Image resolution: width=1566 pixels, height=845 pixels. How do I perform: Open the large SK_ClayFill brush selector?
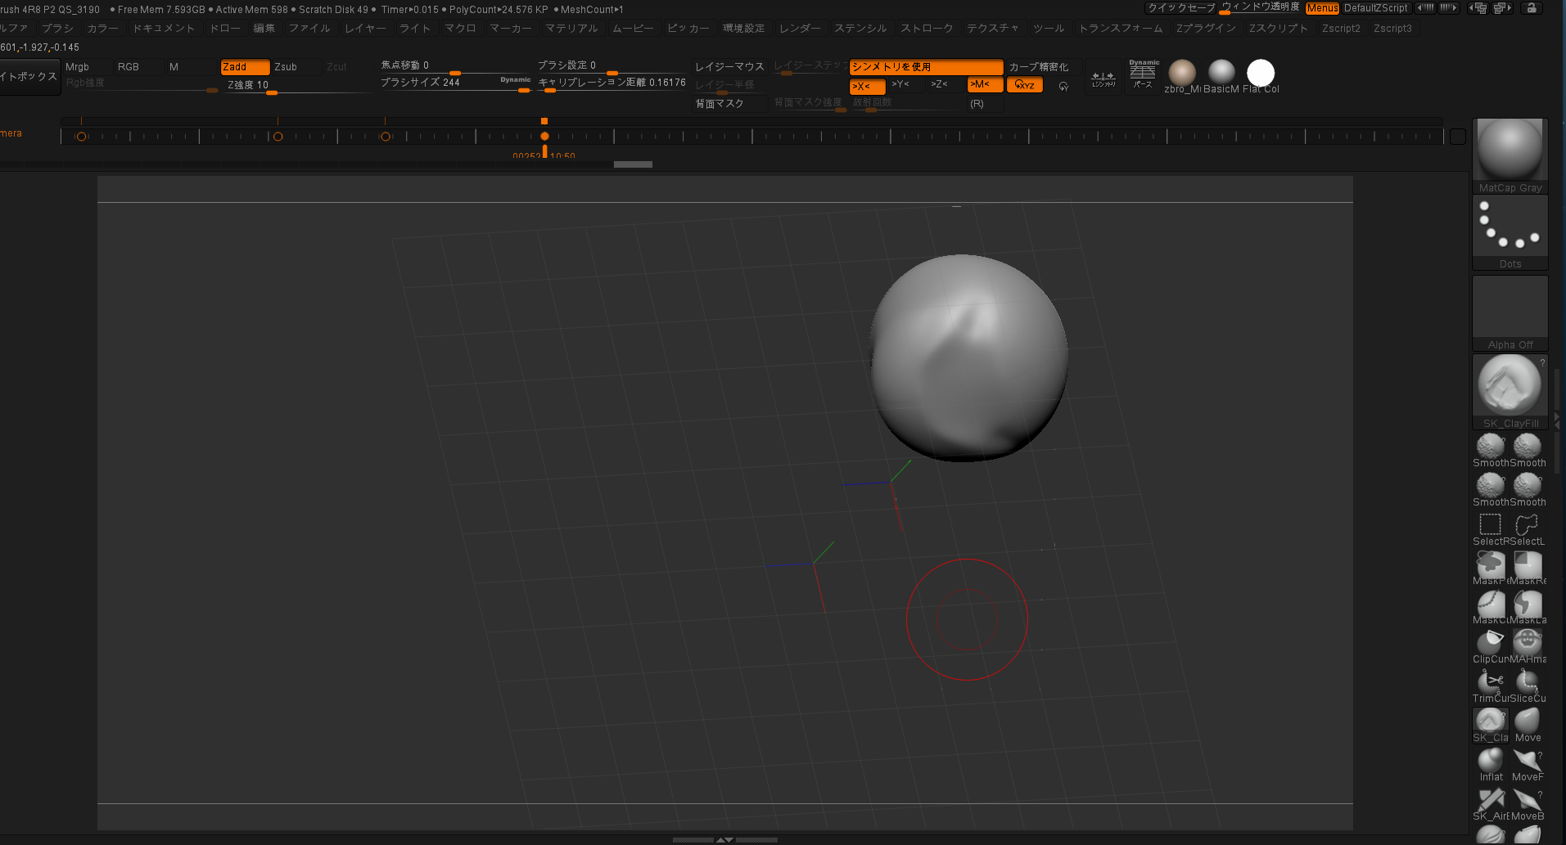pos(1510,391)
